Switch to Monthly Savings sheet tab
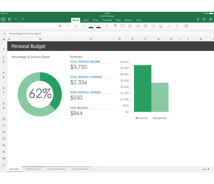This screenshot has width=214, height=184. click(80, 169)
